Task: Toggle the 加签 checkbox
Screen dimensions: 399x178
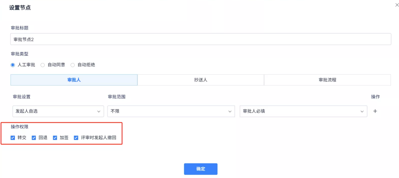Action: [x=55, y=138]
